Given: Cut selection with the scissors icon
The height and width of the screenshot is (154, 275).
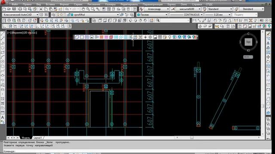Looking at the screenshot, I should [41, 9].
